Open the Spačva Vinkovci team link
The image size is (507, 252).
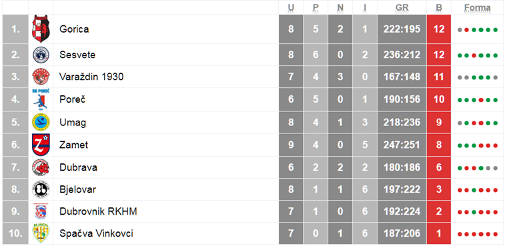(x=96, y=233)
